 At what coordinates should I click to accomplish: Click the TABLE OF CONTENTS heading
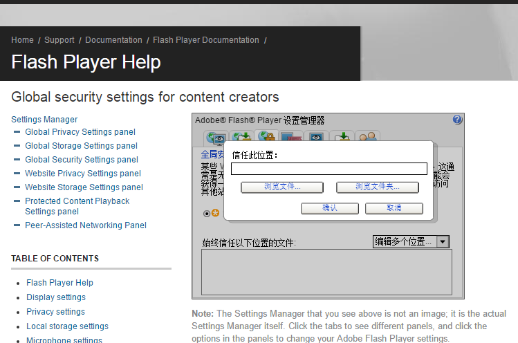55,259
